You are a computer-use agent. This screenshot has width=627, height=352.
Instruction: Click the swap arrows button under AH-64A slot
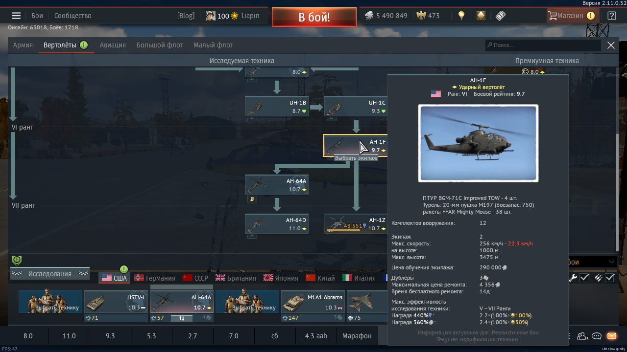click(x=182, y=318)
